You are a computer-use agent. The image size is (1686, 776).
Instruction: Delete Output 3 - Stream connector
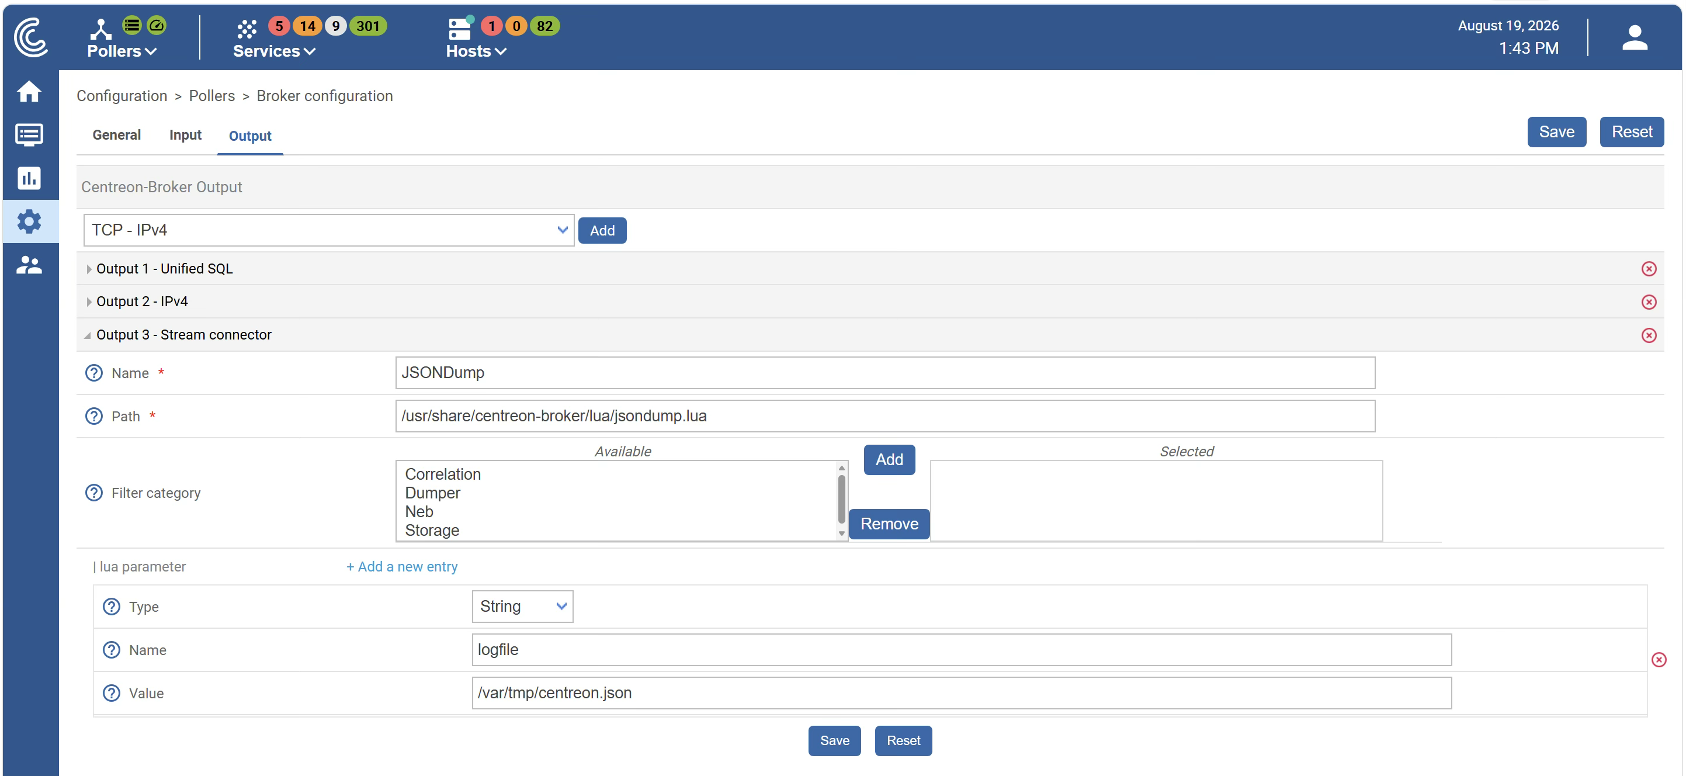point(1649,335)
